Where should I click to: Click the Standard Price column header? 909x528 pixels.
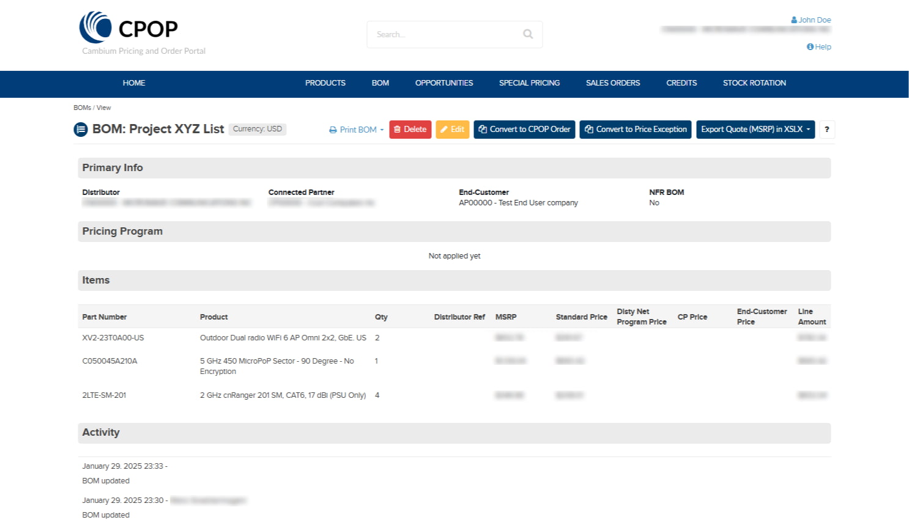(582, 317)
